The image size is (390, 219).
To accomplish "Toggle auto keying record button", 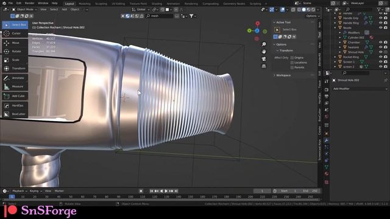I will [x=141, y=191].
